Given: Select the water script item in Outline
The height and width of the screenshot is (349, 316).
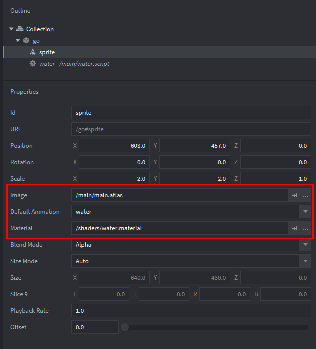Looking at the screenshot, I should (x=74, y=64).
